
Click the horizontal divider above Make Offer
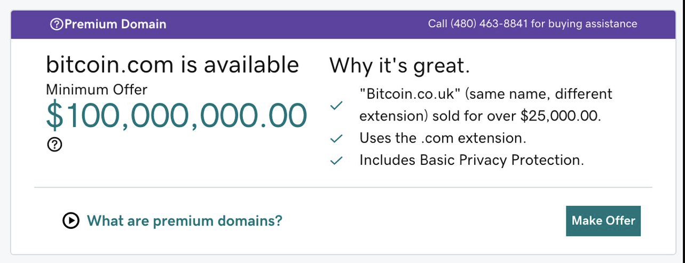point(343,187)
